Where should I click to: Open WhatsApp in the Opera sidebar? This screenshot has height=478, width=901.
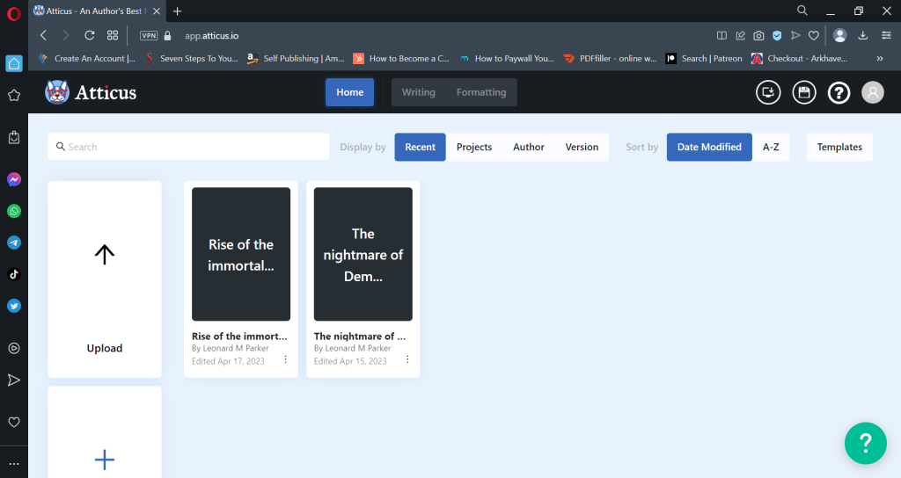coord(14,211)
